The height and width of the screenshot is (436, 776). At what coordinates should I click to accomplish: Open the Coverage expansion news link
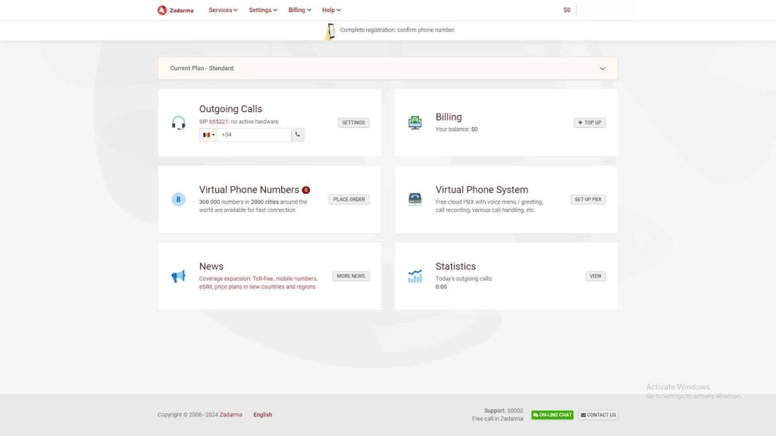258,283
